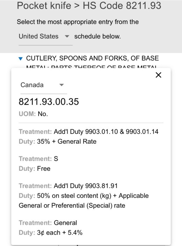
Task: Click the Treatment General line
Action: tap(48, 223)
